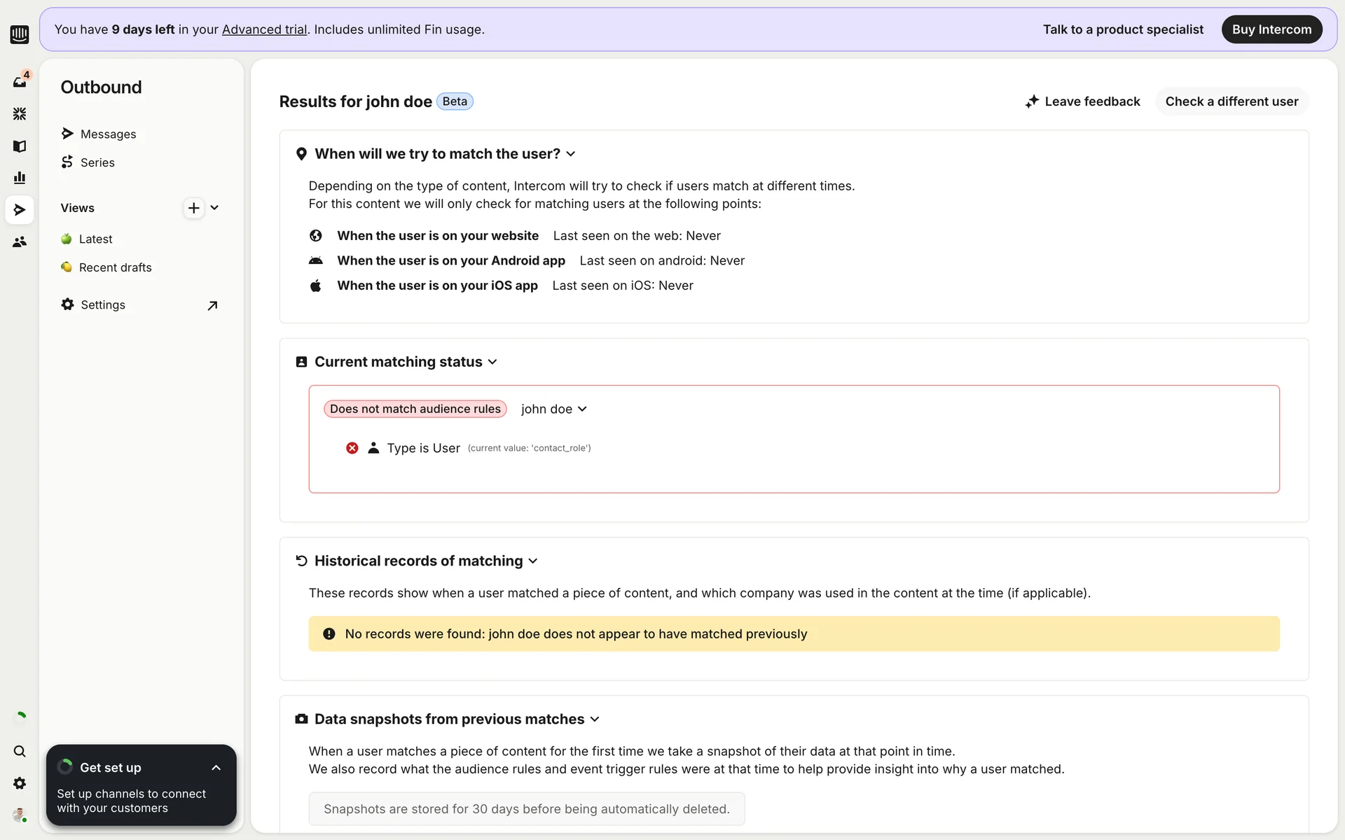Viewport: 1345px width, 840px height.
Task: Click Check a different user button
Action: click(1231, 101)
